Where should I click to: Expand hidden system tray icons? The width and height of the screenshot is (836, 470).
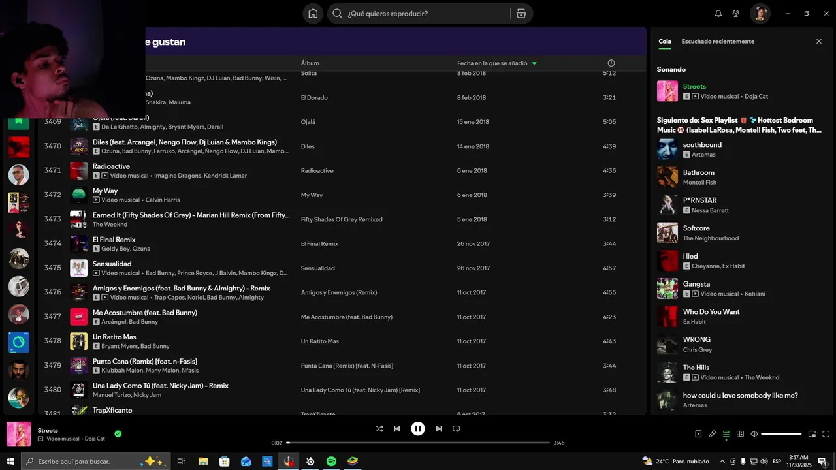coord(722,462)
